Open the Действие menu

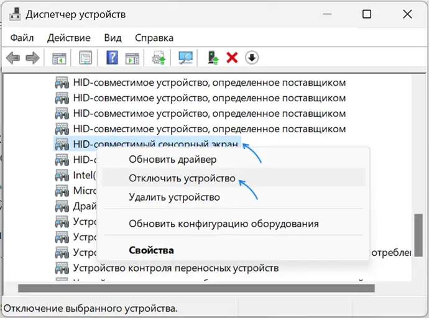point(68,37)
